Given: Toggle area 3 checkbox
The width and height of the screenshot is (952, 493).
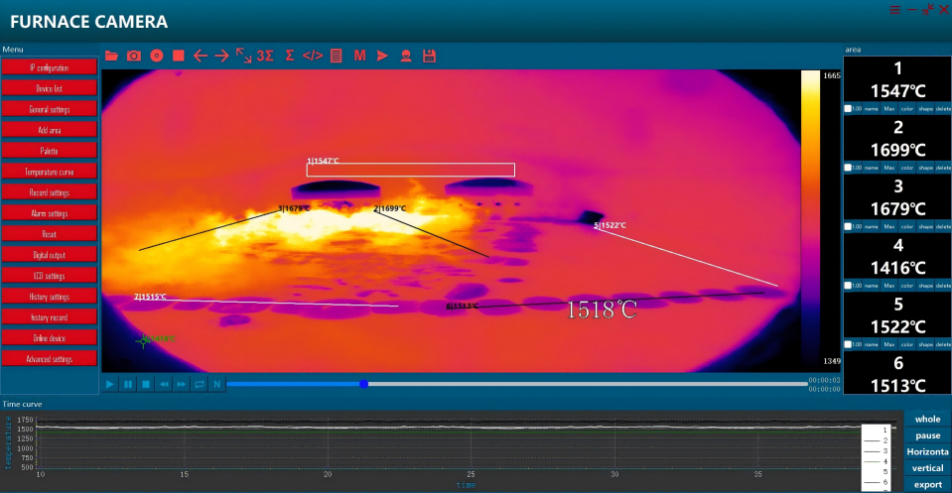Looking at the screenshot, I should click(848, 226).
